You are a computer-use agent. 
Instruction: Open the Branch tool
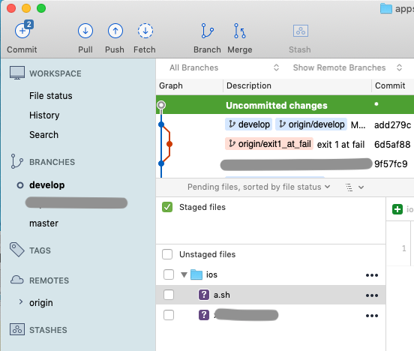207,31
